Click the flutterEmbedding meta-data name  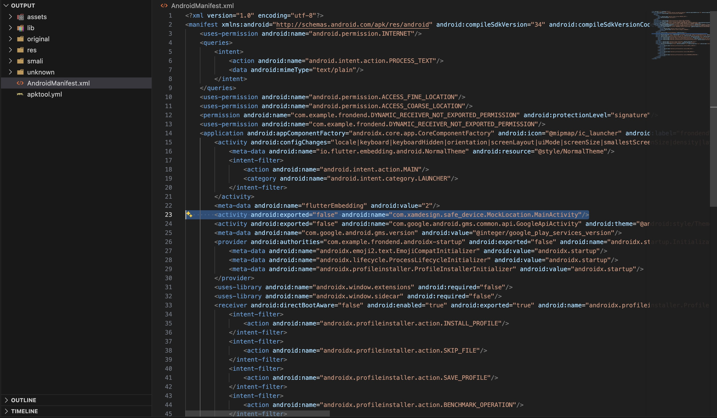(x=334, y=206)
